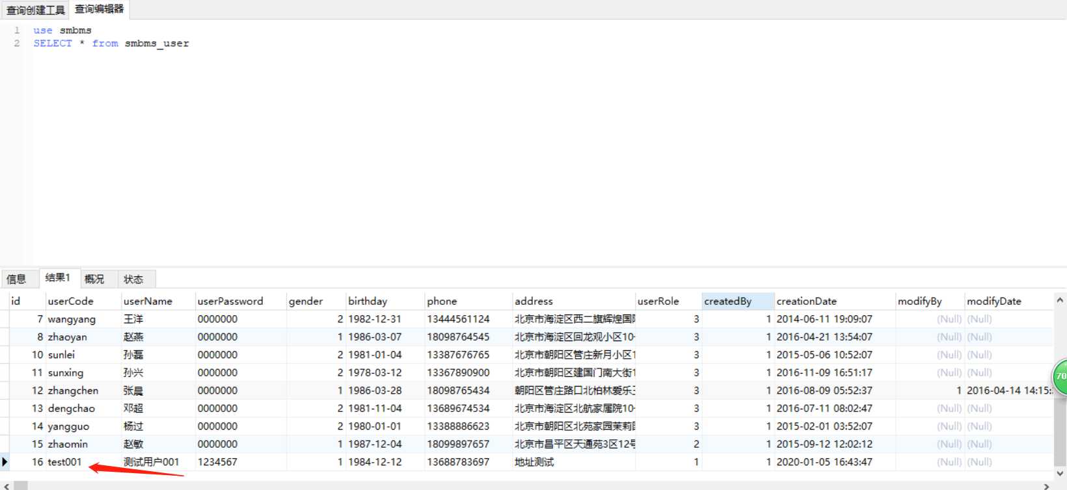Click userName cell 赵燕
The width and height of the screenshot is (1067, 490).
(x=158, y=337)
